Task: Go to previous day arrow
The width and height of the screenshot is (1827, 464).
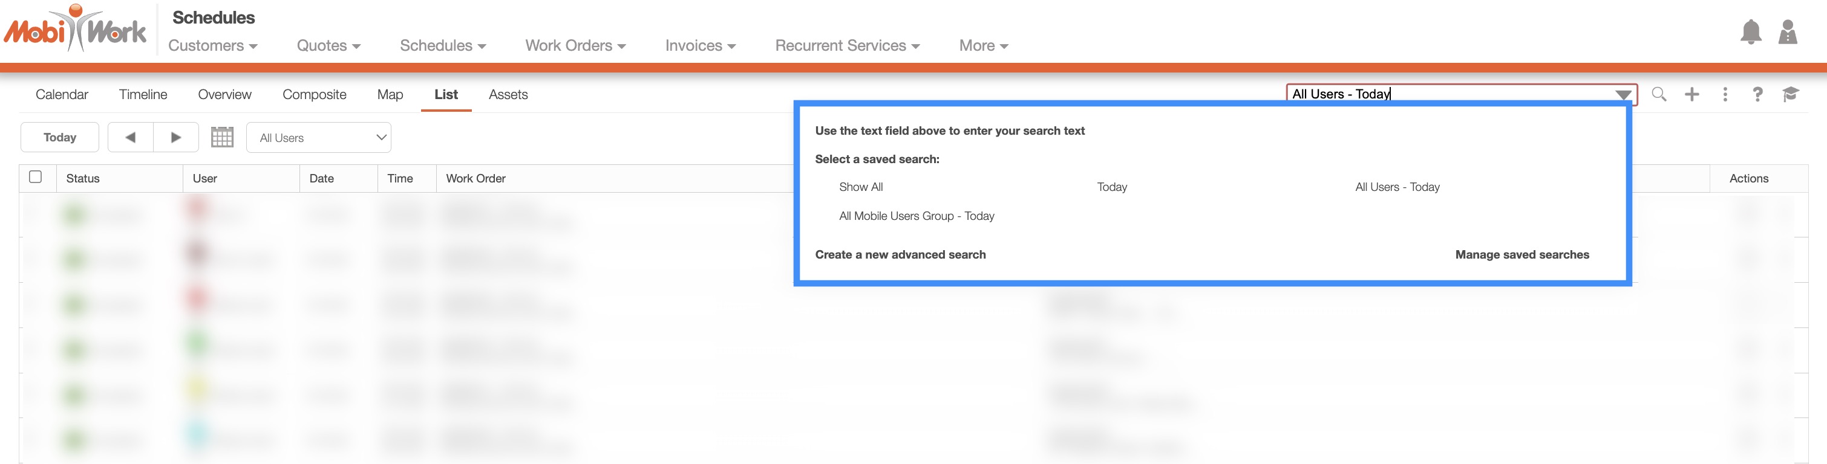Action: (x=131, y=137)
